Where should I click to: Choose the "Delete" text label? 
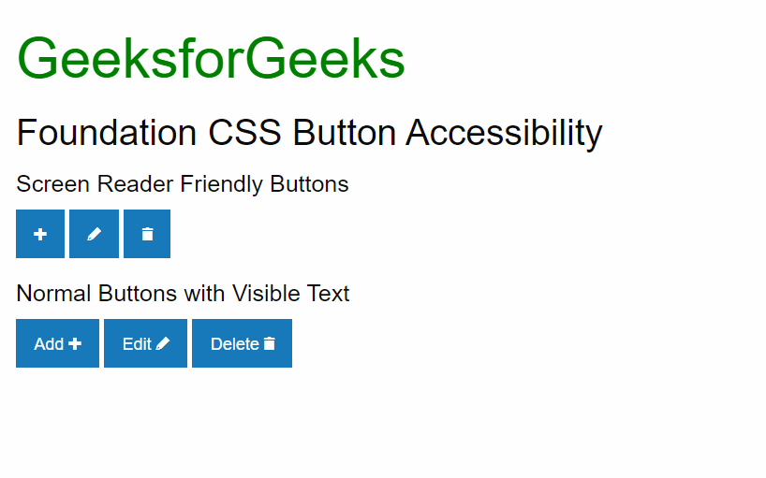234,343
